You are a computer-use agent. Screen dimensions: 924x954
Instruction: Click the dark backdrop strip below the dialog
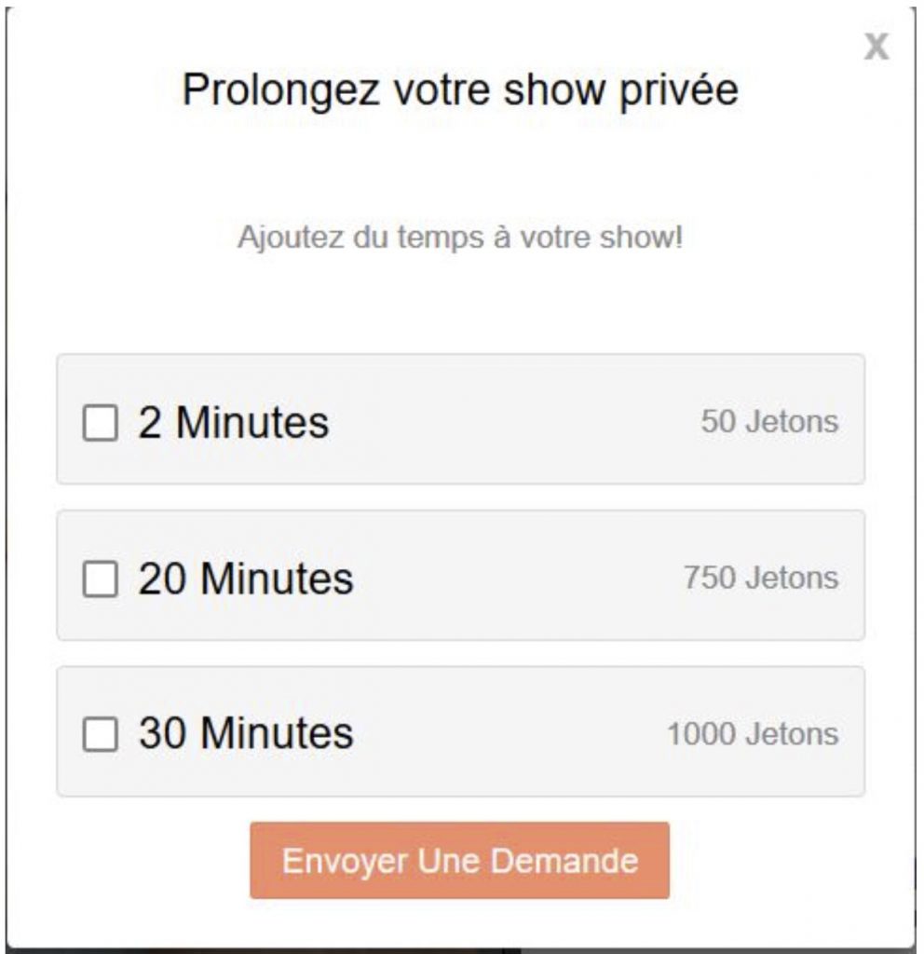click(279, 950)
